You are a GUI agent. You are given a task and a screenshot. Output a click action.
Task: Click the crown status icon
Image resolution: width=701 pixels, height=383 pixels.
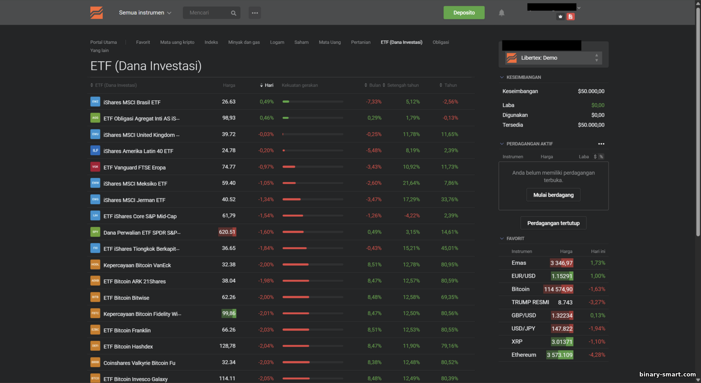click(560, 17)
